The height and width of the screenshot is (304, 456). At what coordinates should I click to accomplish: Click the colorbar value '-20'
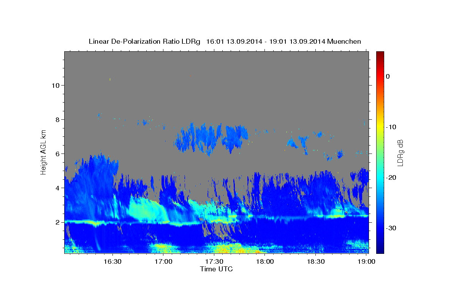[x=391, y=177]
